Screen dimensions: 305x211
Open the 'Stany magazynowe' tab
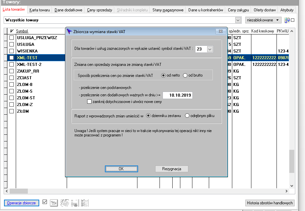168,10
